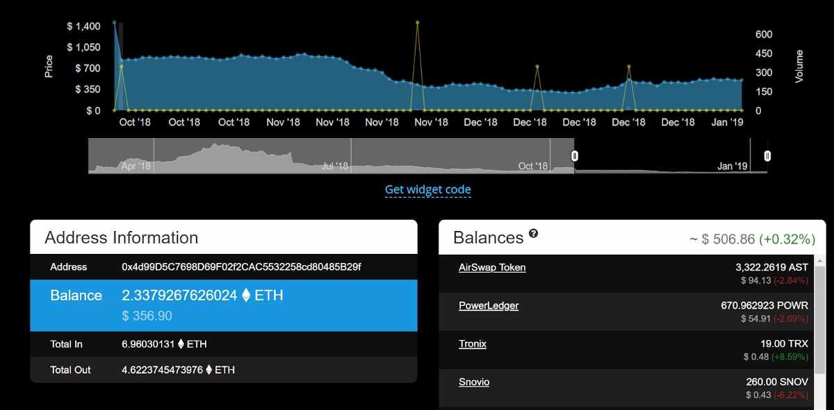
Task: Click the (+0.32%) total change text
Action: click(787, 239)
